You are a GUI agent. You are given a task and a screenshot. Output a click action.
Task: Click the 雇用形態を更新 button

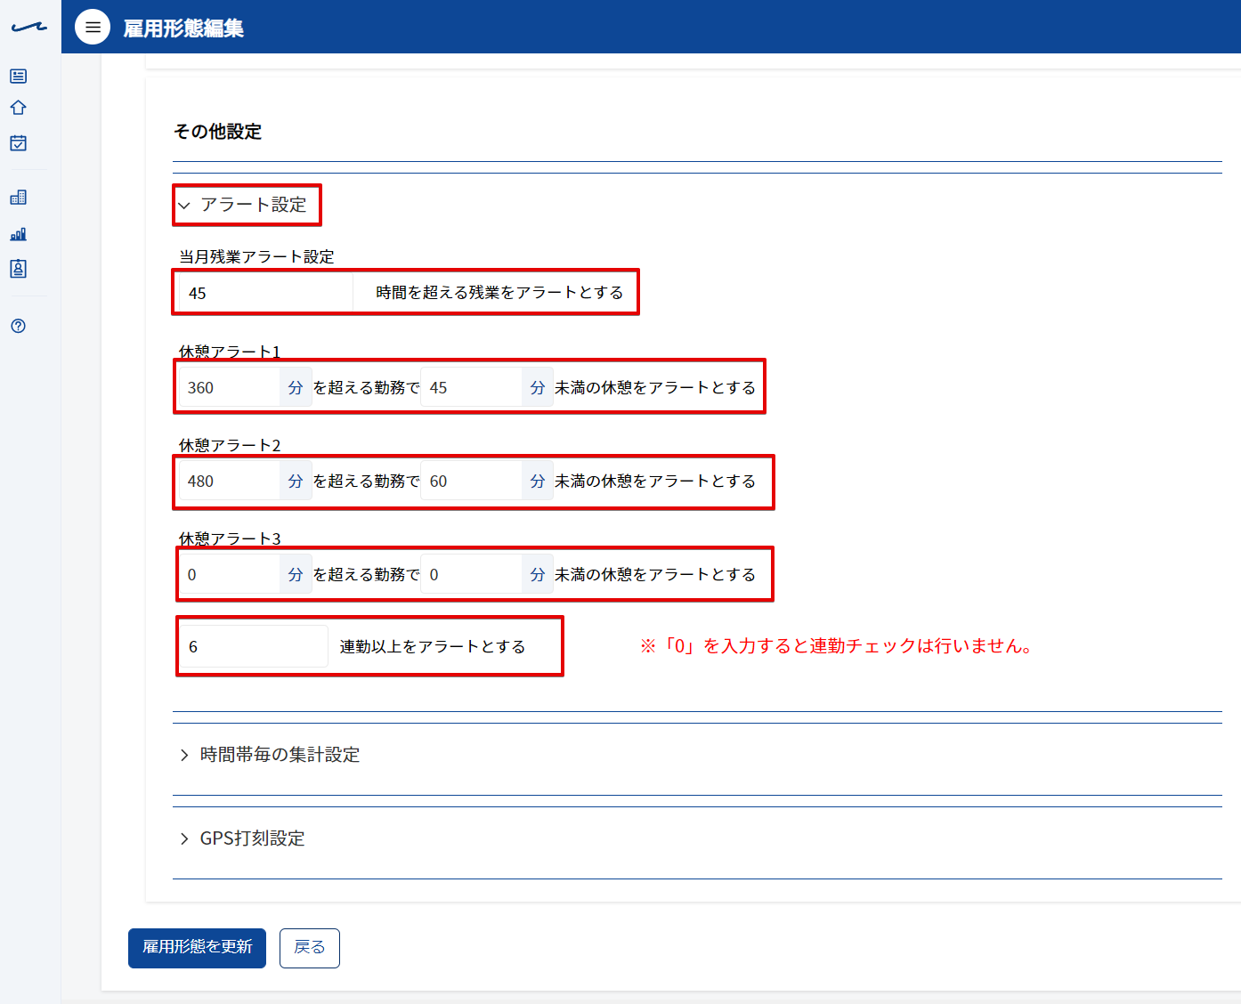[x=197, y=948]
